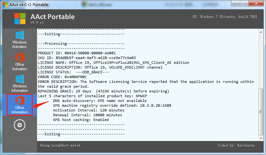Click the 'Coded by: Ratiborus' text
Viewport: 266px width, 155px height.
pyautogui.click(x=236, y=145)
